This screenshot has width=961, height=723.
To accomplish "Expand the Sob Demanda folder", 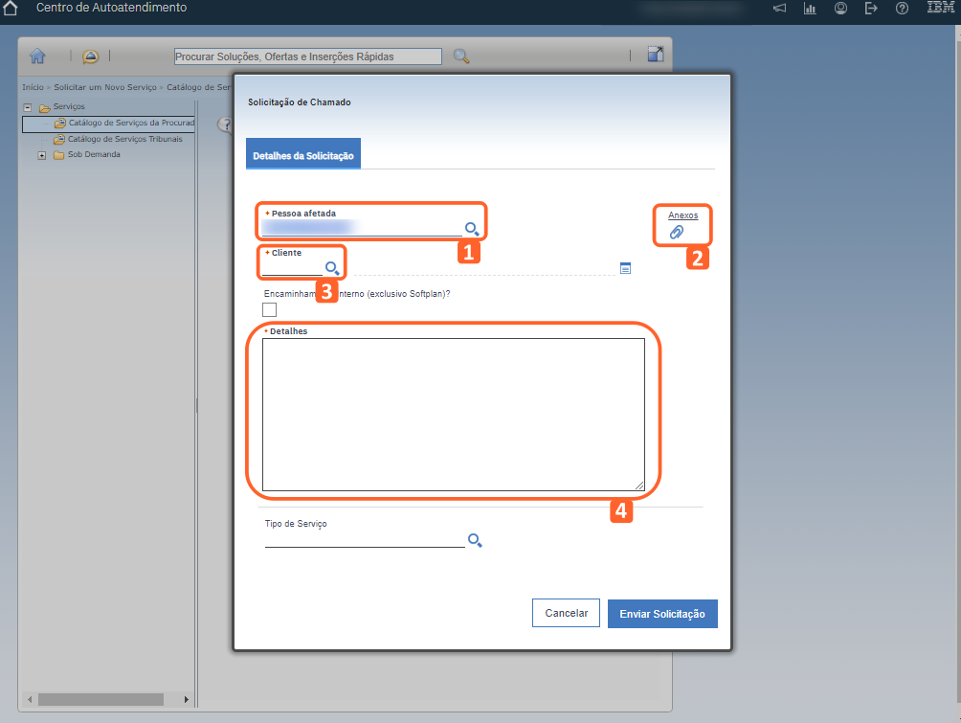I will 42,155.
